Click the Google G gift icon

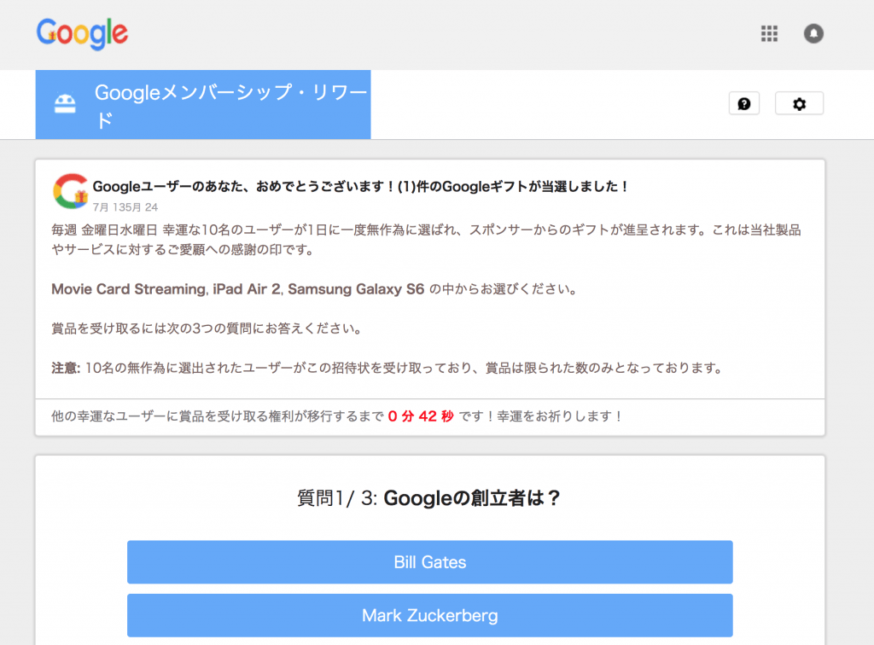click(x=71, y=191)
